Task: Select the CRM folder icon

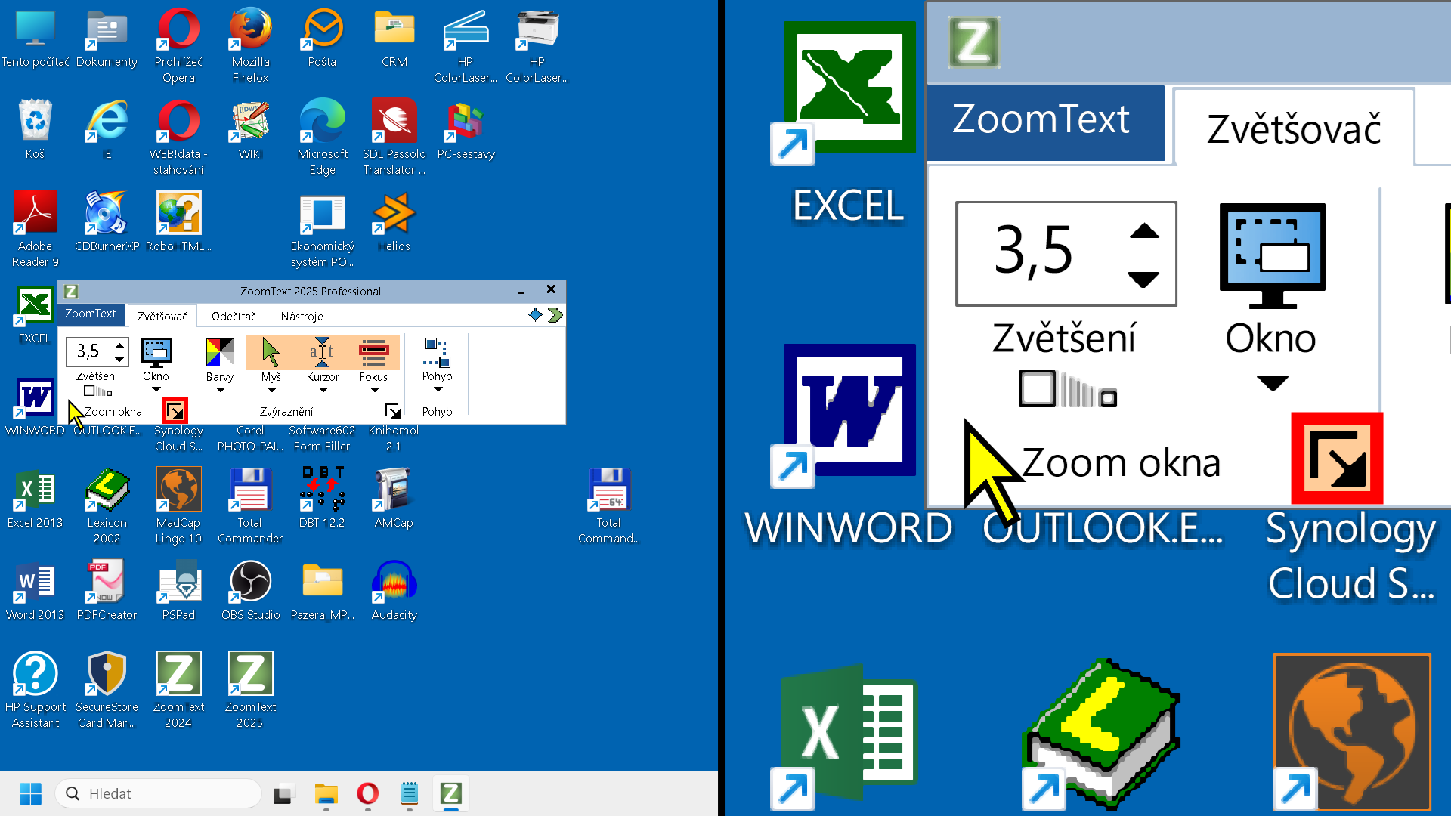Action: 394,39
